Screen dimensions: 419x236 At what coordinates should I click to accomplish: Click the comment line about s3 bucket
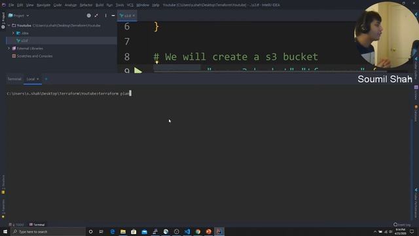tap(236, 57)
